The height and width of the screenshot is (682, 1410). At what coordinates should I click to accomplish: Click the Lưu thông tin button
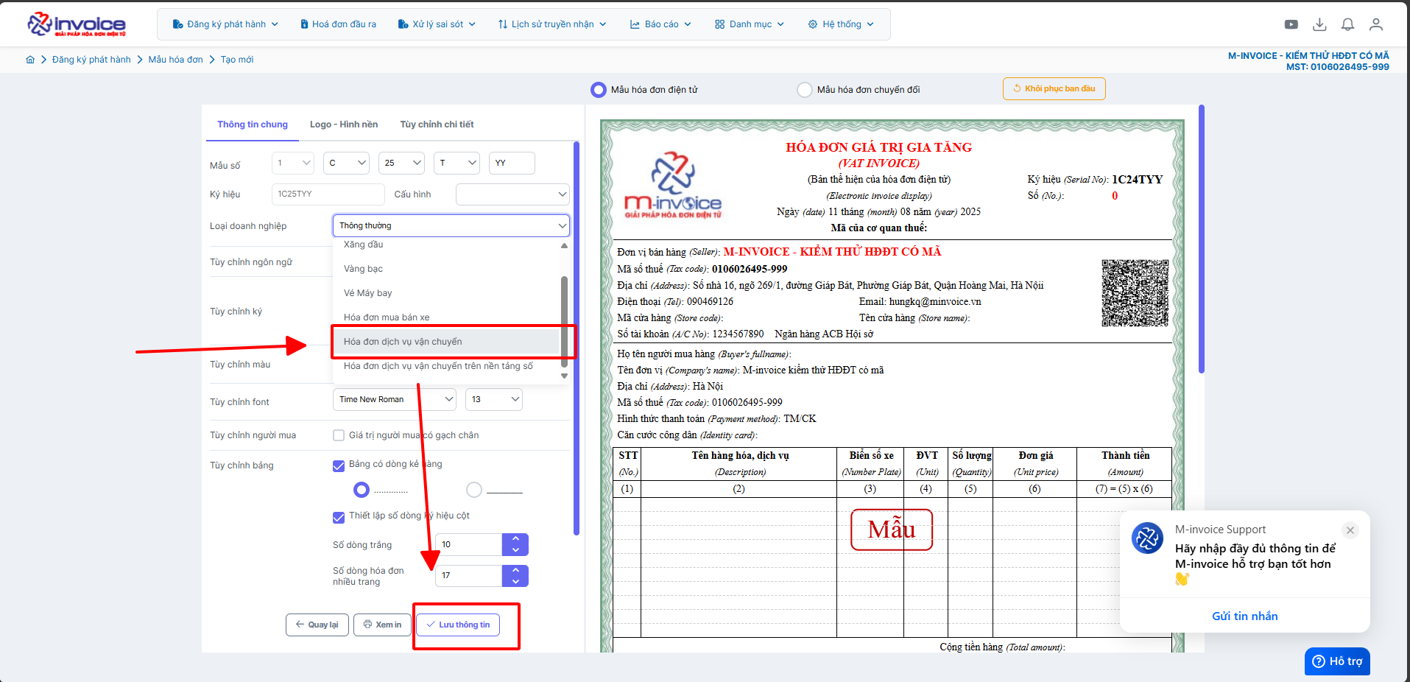(458, 625)
